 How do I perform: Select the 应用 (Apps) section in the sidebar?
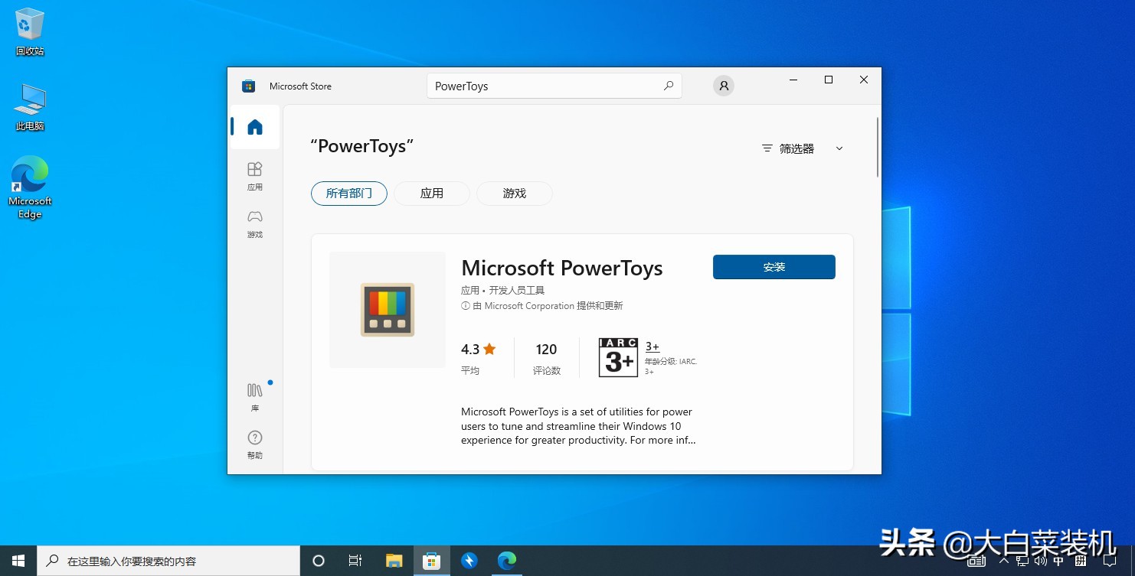pyautogui.click(x=254, y=174)
